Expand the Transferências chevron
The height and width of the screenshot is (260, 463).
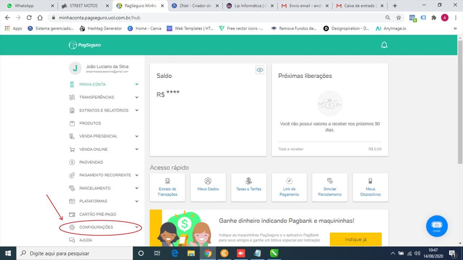click(x=137, y=97)
